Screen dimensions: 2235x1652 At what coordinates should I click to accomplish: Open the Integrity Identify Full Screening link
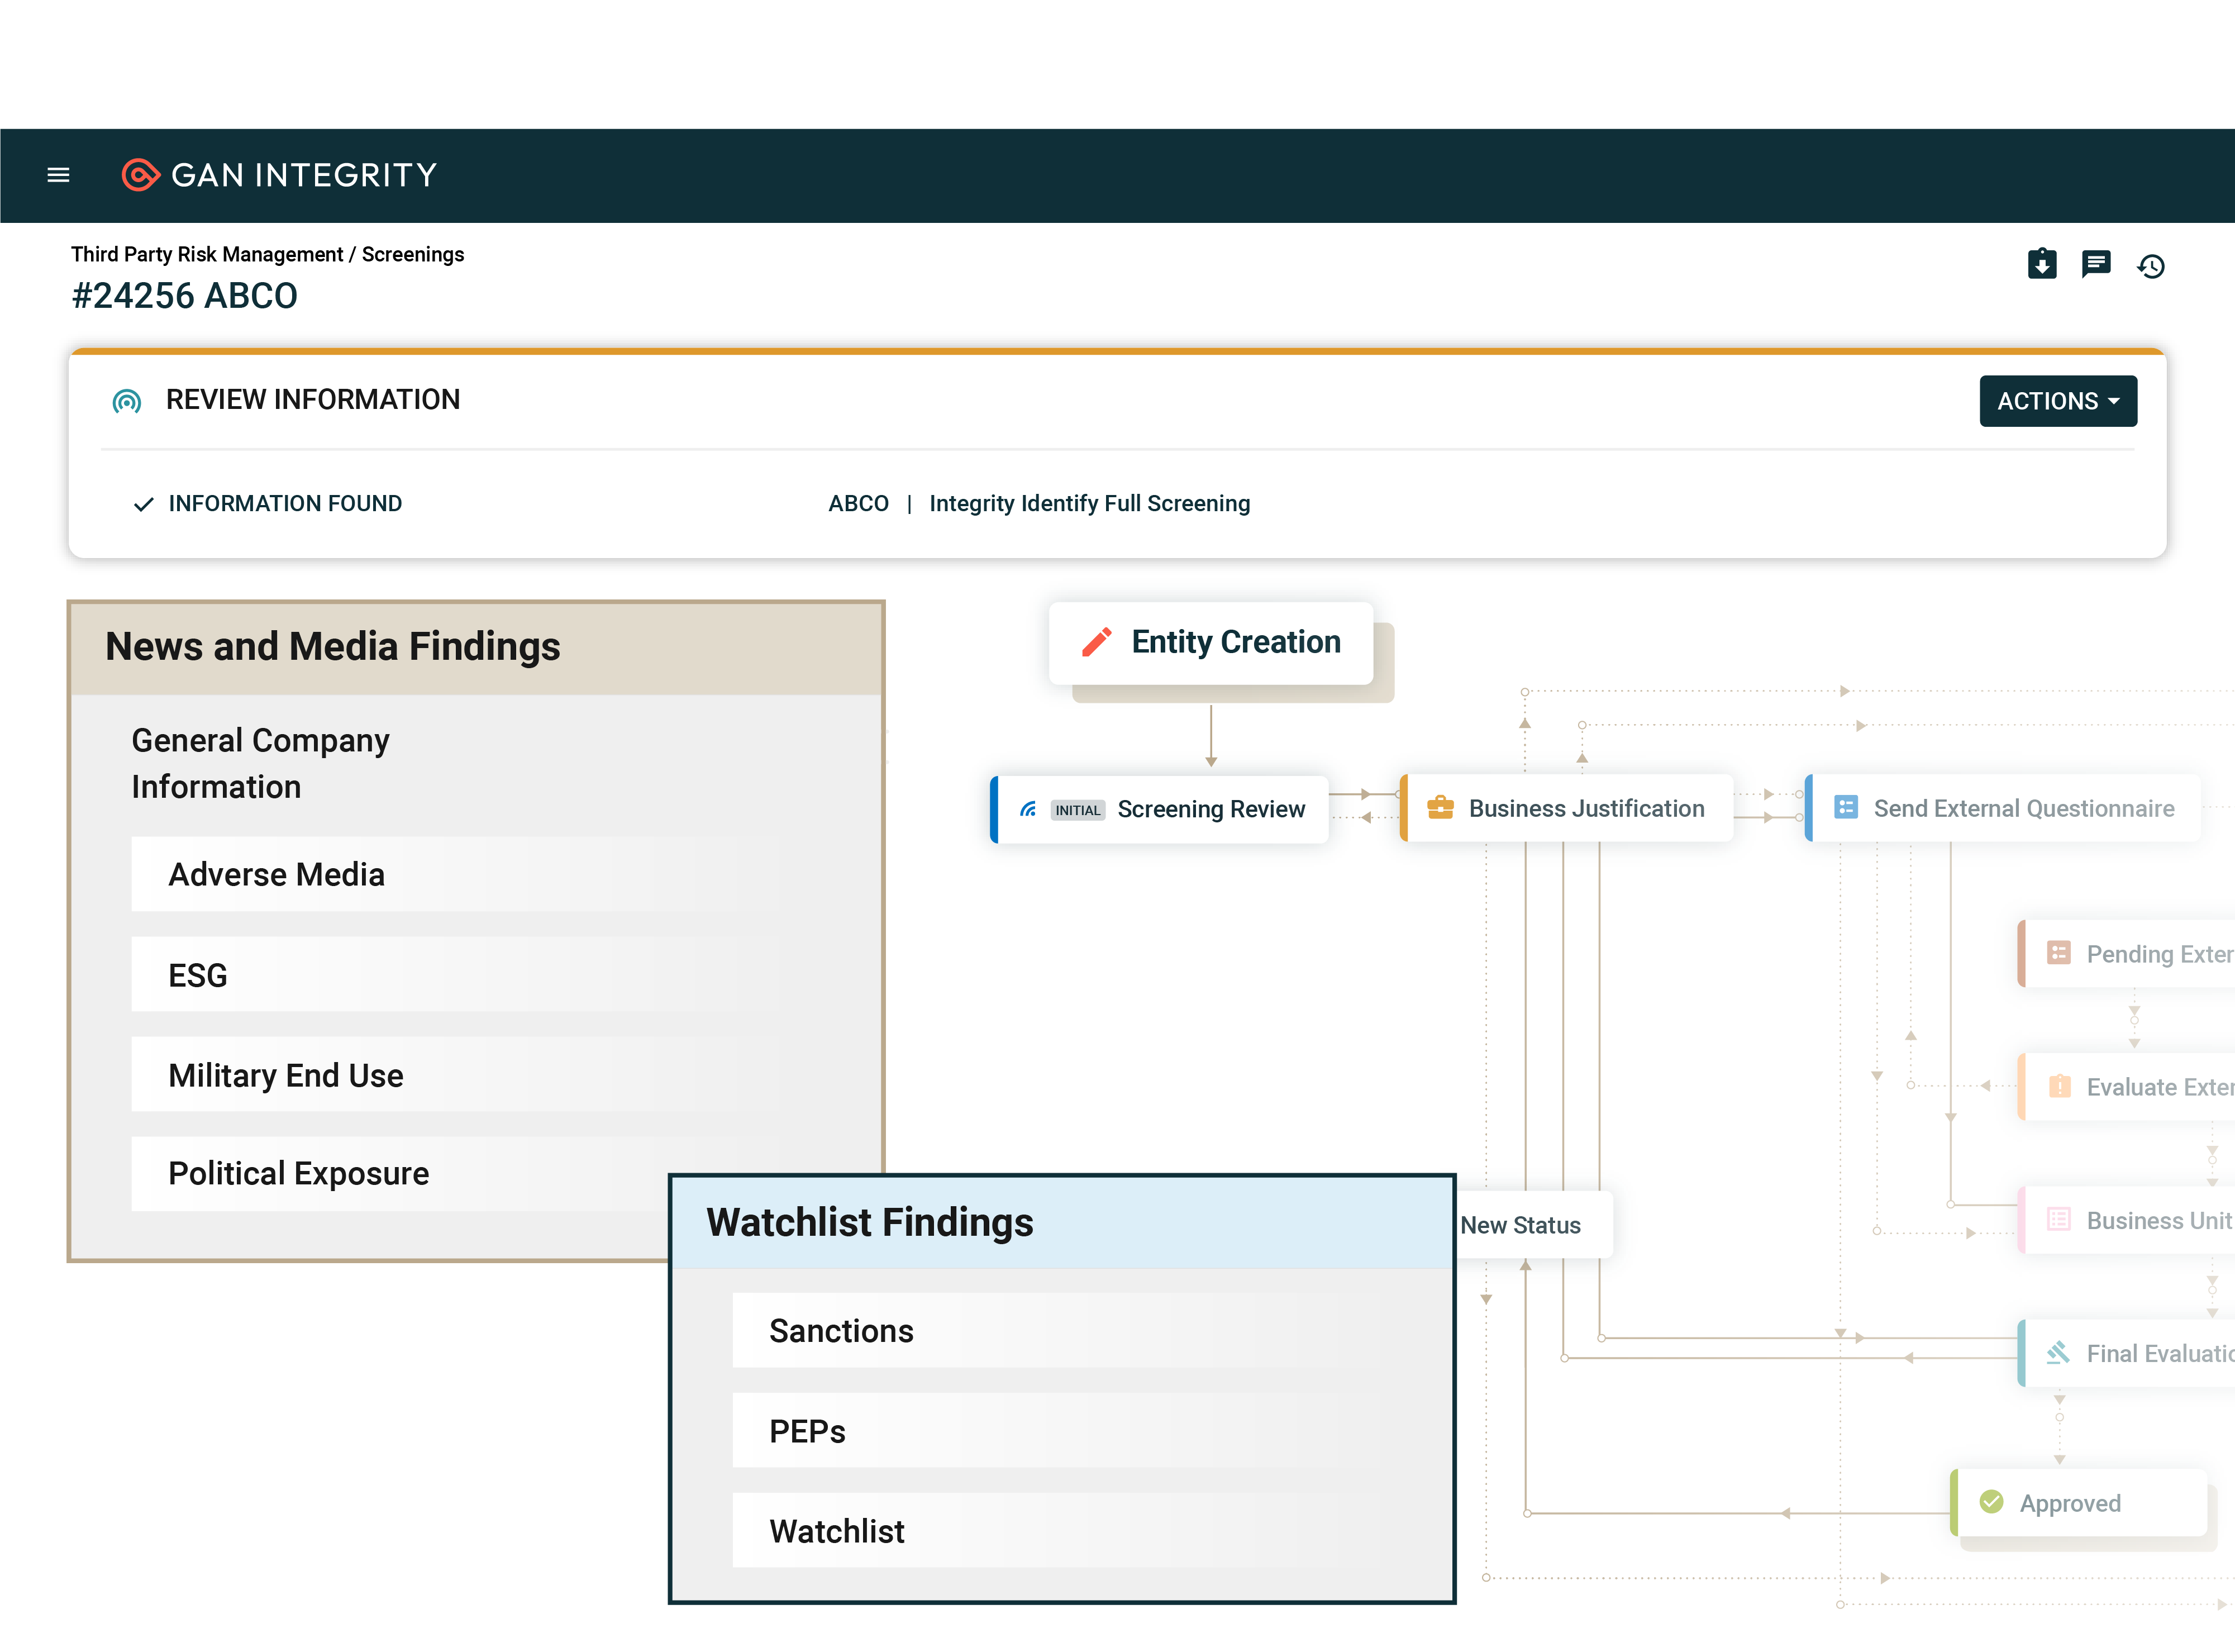point(1090,503)
